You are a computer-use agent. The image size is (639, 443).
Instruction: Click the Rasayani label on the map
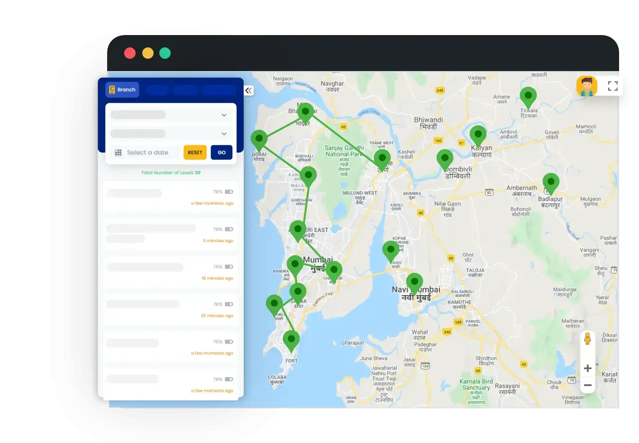(x=507, y=389)
